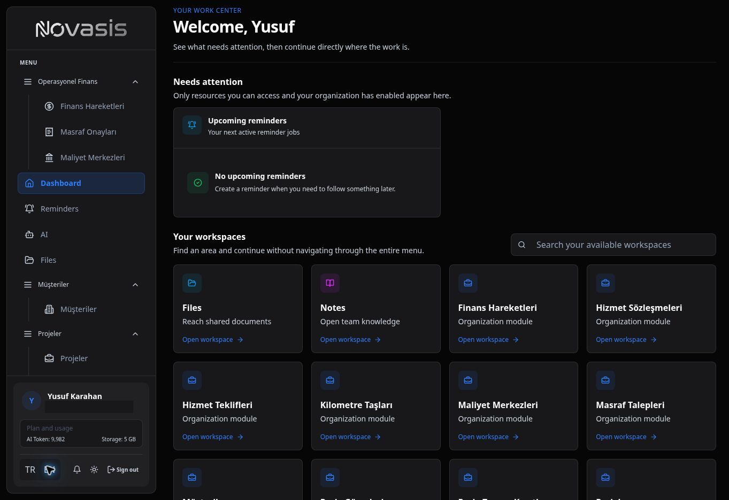Screen dimensions: 729x500
Task: Switch language to EN
Action: (50, 470)
